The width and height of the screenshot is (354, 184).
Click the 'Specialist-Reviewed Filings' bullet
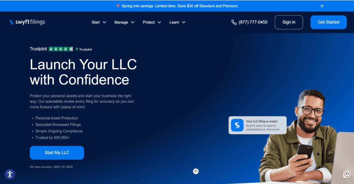(x=58, y=125)
